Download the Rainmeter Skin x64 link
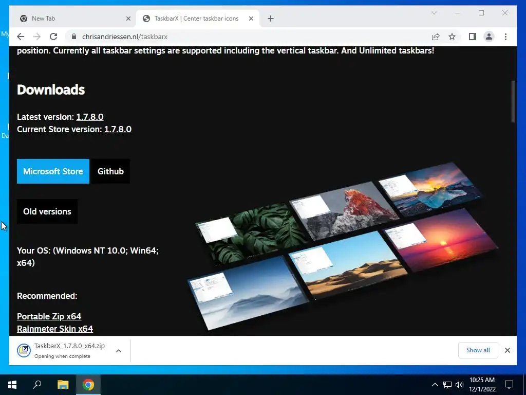The image size is (526, 395). coord(55,329)
